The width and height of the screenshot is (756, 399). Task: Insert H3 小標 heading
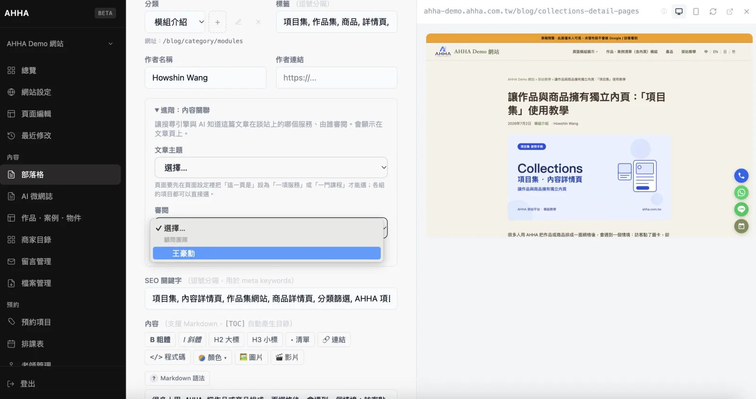(265, 340)
